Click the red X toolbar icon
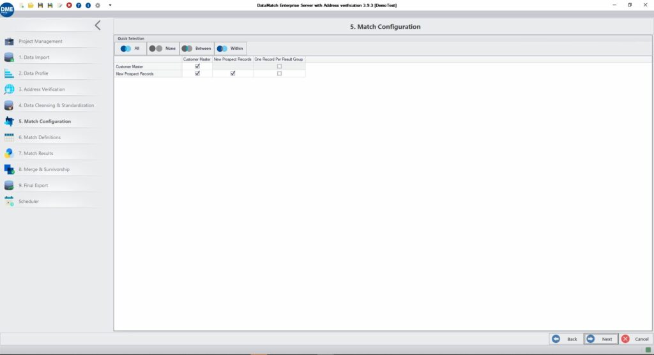Image resolution: width=654 pixels, height=355 pixels. [x=69, y=5]
